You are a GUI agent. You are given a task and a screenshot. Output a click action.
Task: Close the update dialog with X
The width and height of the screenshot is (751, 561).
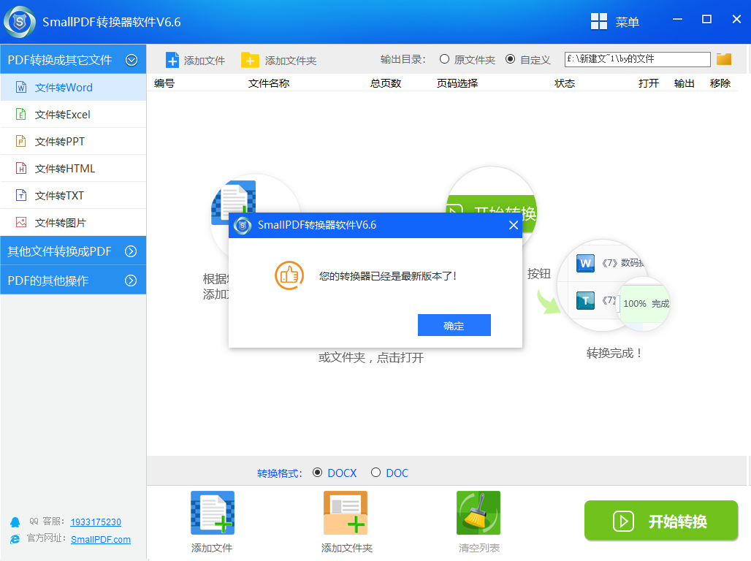click(514, 225)
